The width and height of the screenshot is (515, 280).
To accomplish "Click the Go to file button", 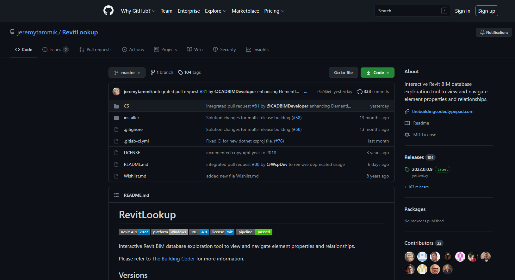I will [x=343, y=73].
